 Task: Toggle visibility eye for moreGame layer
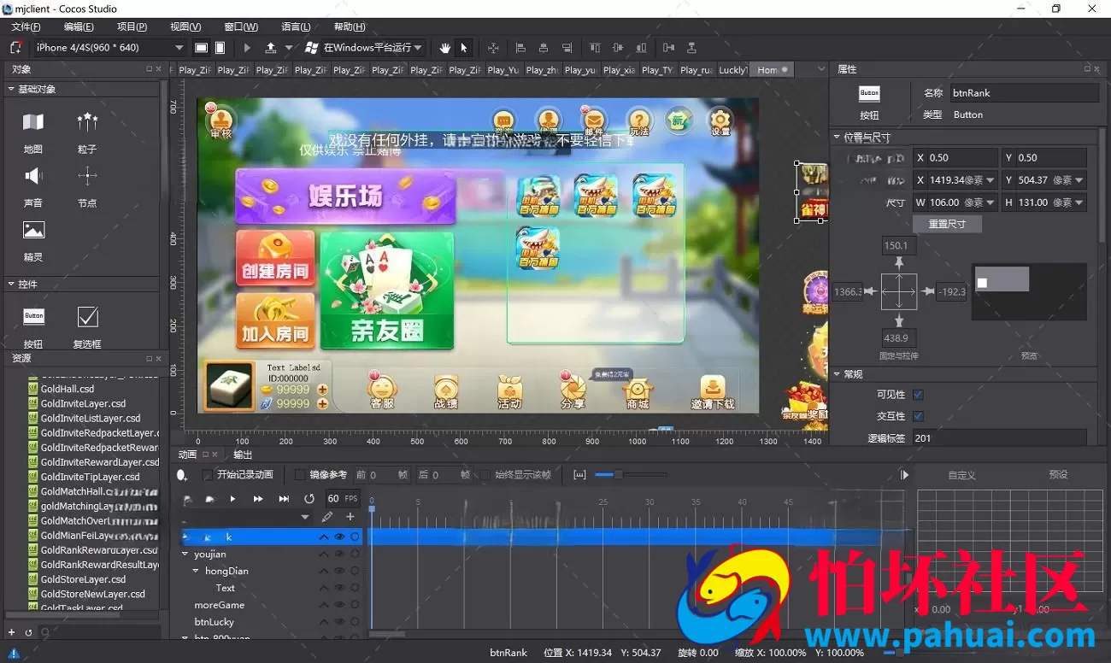pyautogui.click(x=339, y=605)
